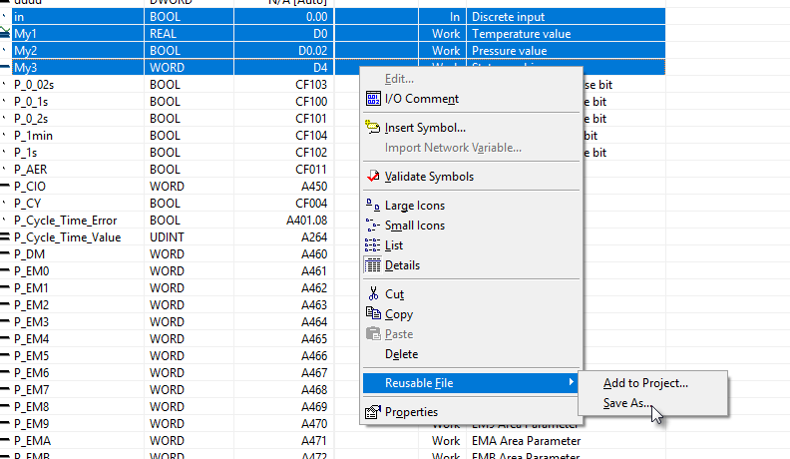
Task: Click the P_DM symbol name
Action: click(x=29, y=253)
